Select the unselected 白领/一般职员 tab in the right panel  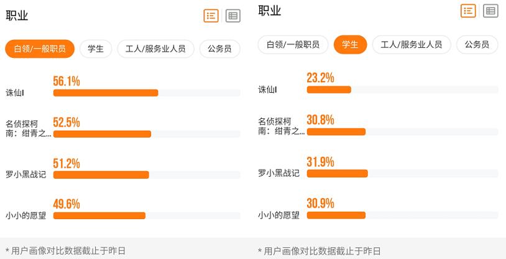[x=293, y=45]
